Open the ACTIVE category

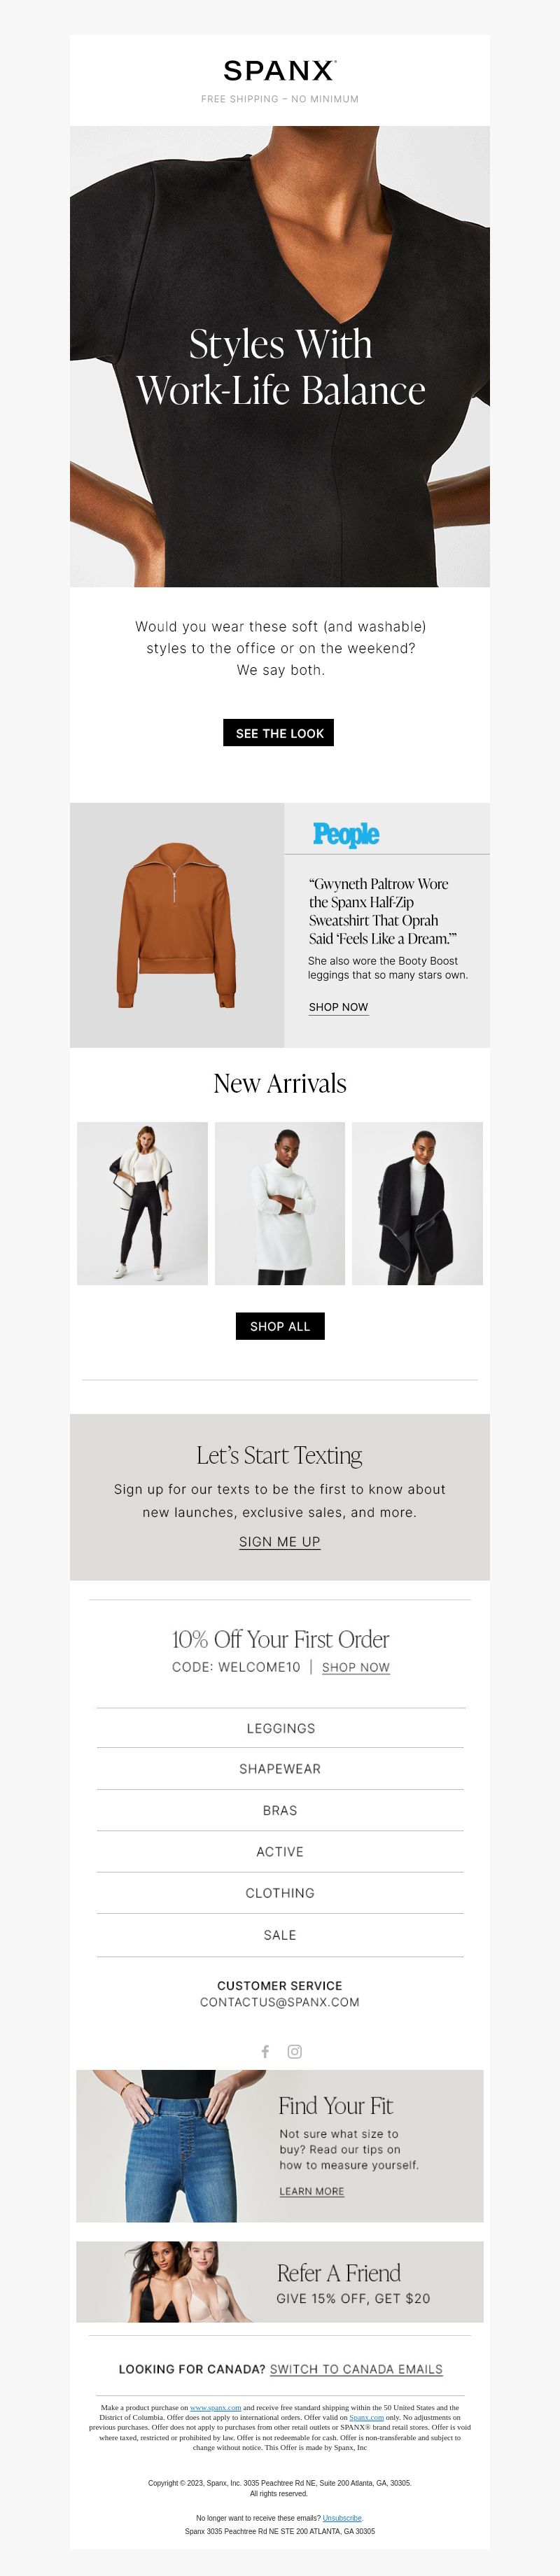point(280,1852)
